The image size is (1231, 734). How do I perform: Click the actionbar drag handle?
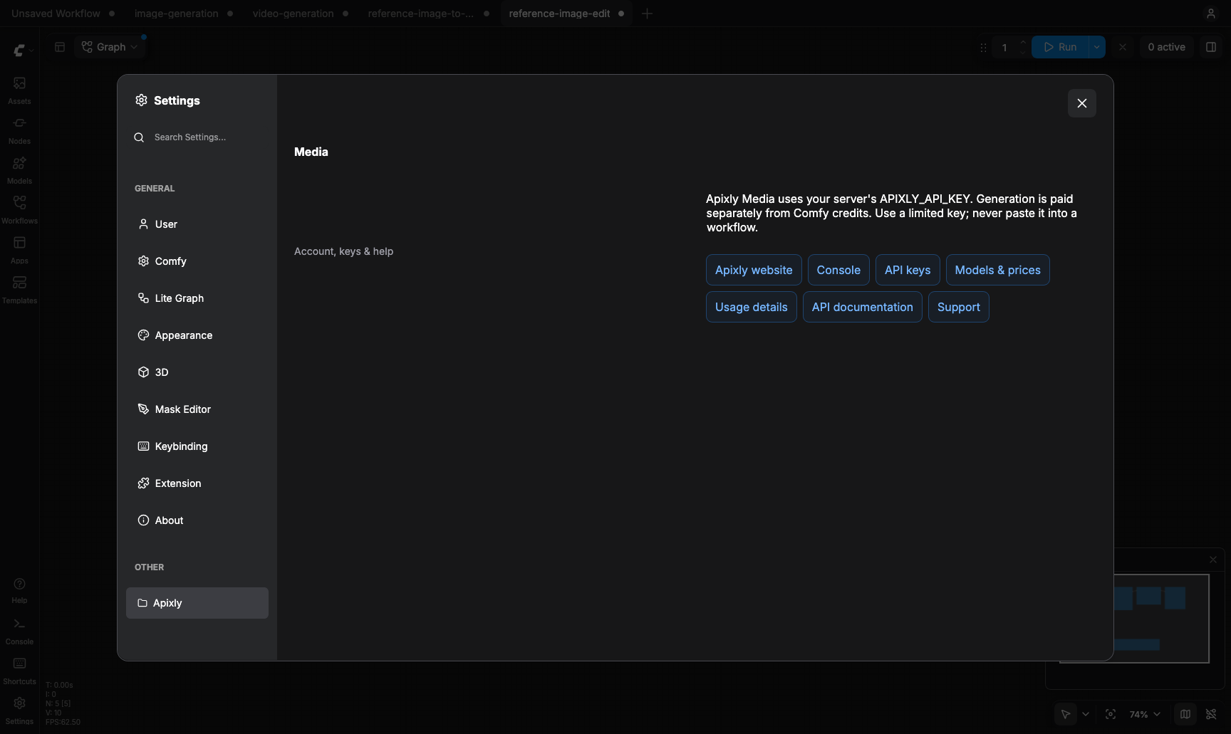(x=983, y=48)
